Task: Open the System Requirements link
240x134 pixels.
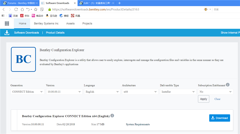Action: (138, 124)
